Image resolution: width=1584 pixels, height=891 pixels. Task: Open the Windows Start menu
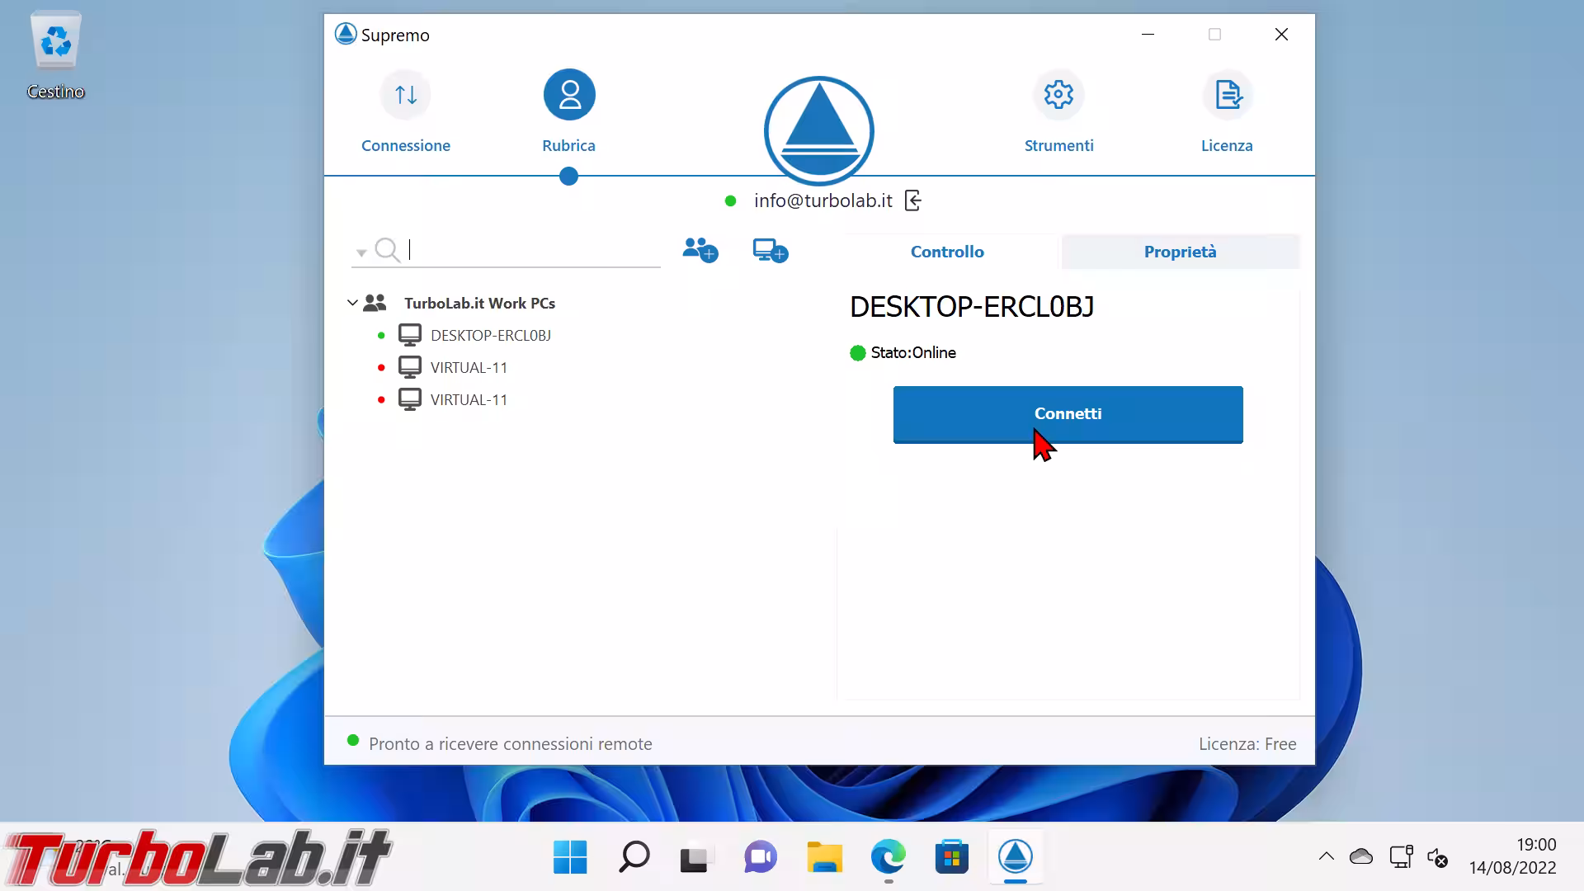569,857
